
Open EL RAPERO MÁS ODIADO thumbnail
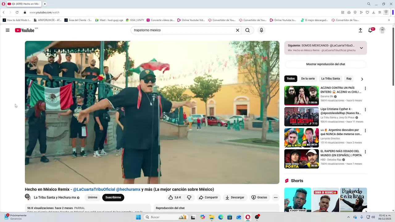[x=301, y=159]
